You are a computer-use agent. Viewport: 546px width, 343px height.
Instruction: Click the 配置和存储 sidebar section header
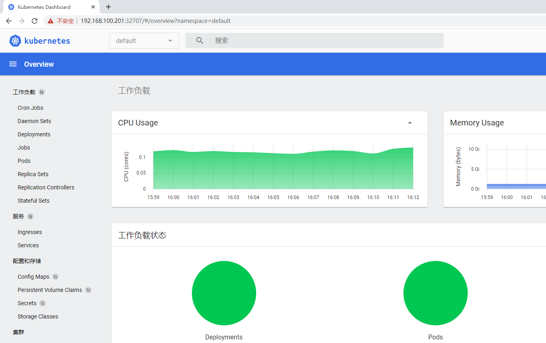coord(27,261)
